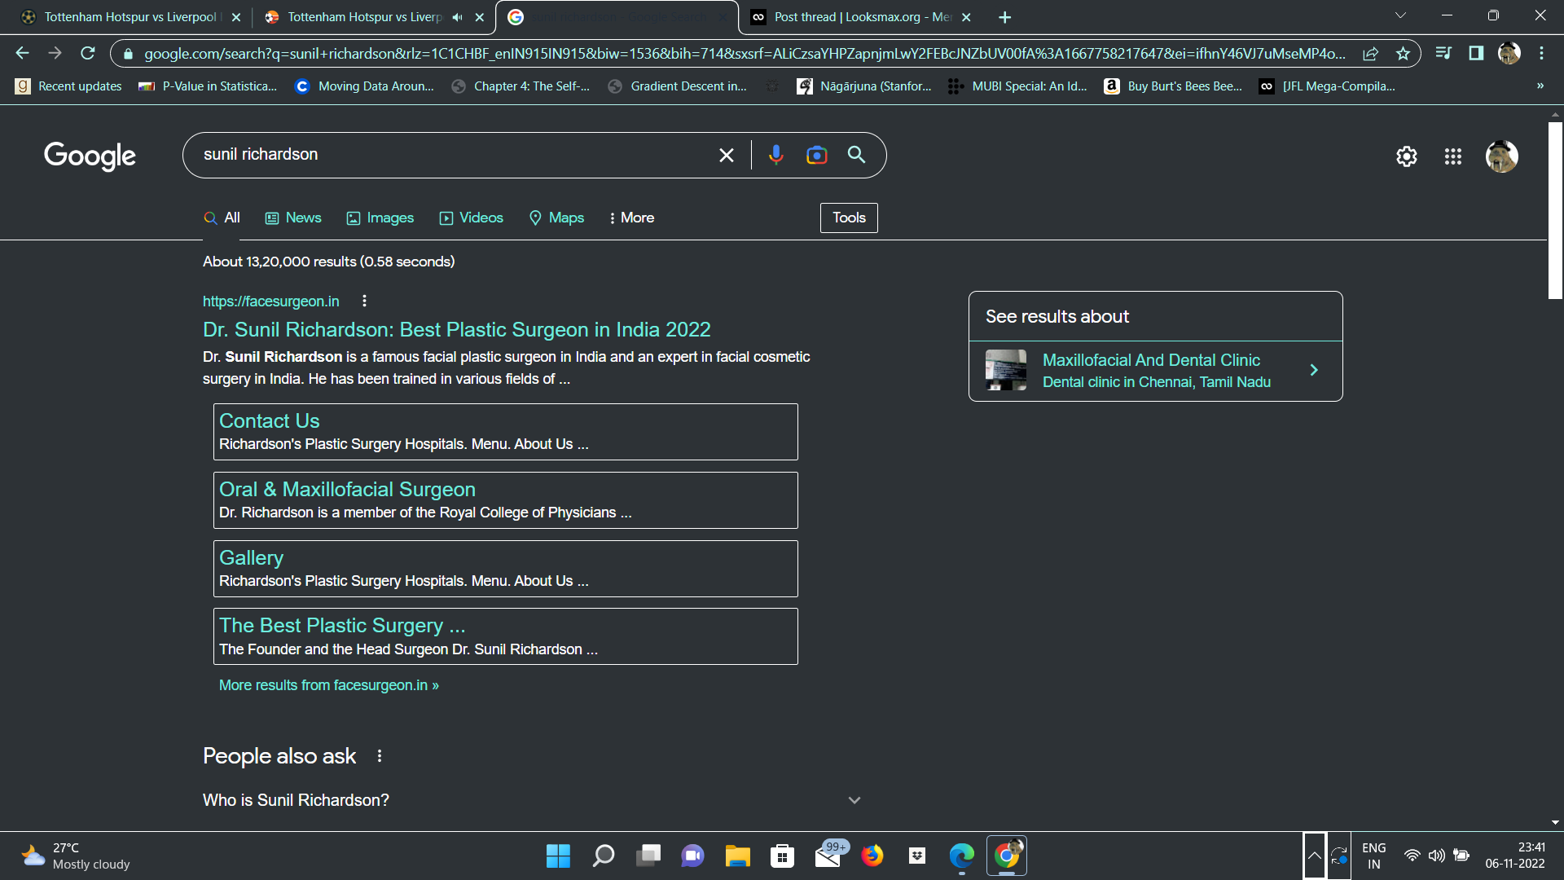The image size is (1564, 880).
Task: Share this page from the address bar
Action: click(1371, 54)
